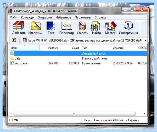Click the data folder icon
Screen dimensions: 157x132
[x=12, y=58]
